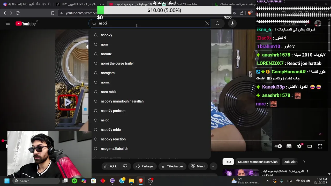The image size is (331, 186).
Task: Select the nsoo7y search suggestion
Action: 149,35
